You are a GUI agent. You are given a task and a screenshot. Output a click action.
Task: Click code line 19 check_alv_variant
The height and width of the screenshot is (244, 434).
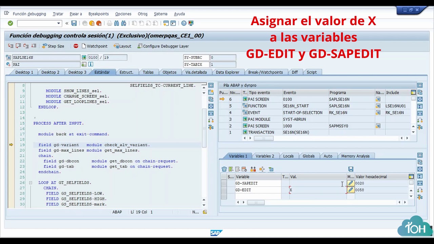(x=94, y=145)
